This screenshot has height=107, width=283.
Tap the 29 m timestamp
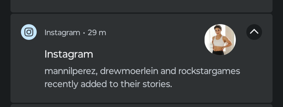[x=97, y=33]
